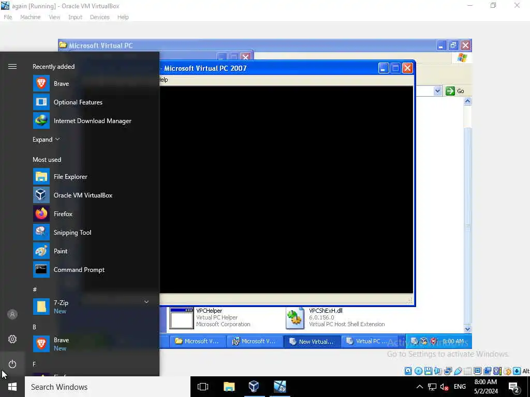Click VirtualBox shared folders status icon
Image resolution: width=530 pixels, height=397 pixels.
(x=468, y=371)
